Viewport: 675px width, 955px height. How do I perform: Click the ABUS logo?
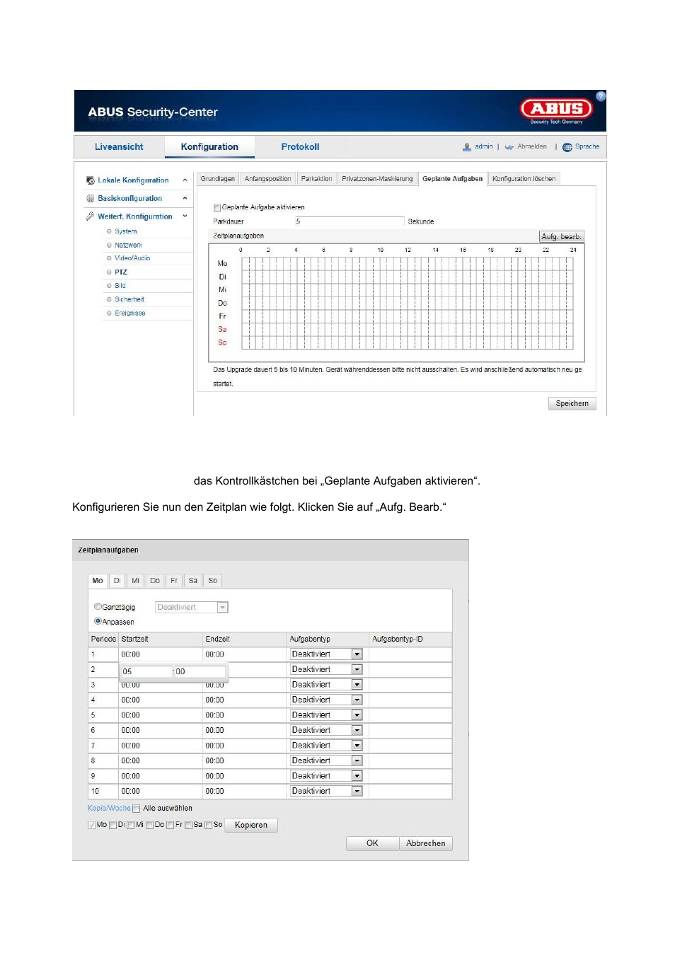point(557,109)
